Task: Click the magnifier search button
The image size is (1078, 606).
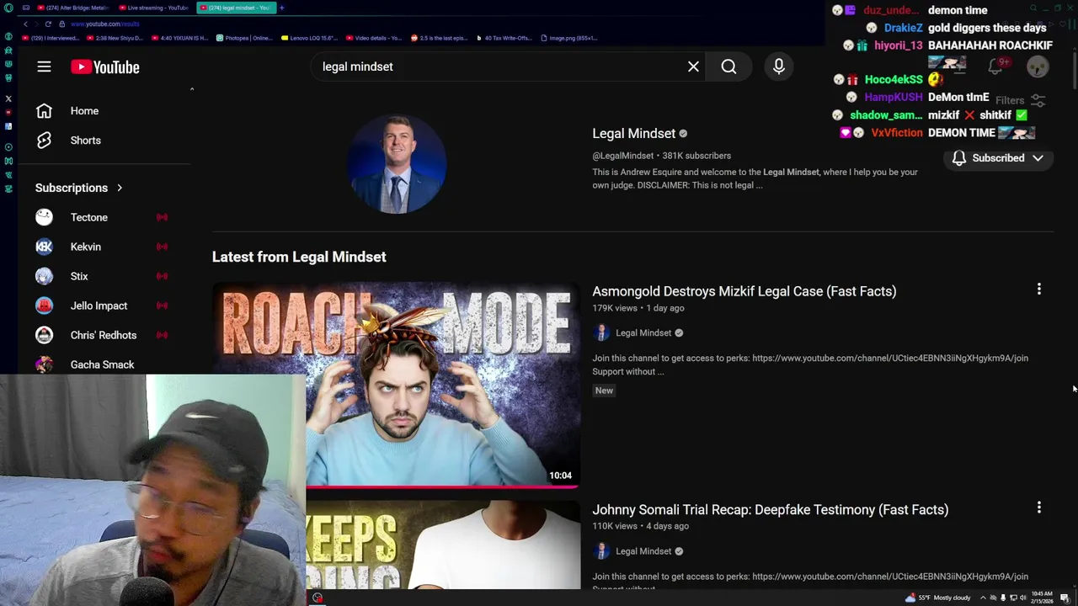Action: [728, 66]
